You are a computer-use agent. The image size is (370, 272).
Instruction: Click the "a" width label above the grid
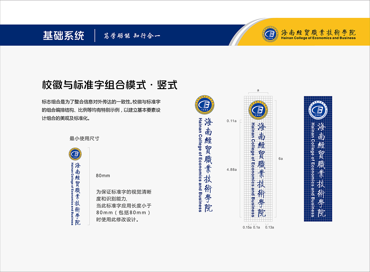pos(258,90)
